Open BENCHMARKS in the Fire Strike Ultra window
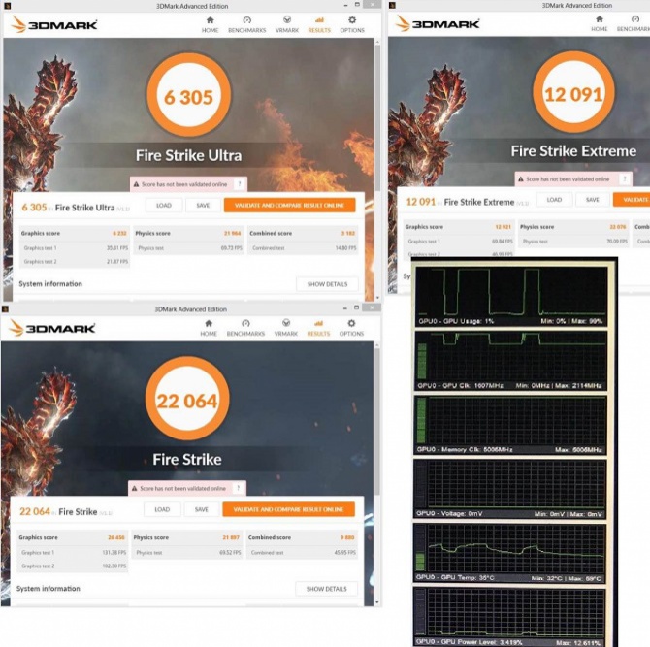Viewport: 650px width, 647px height. (247, 25)
